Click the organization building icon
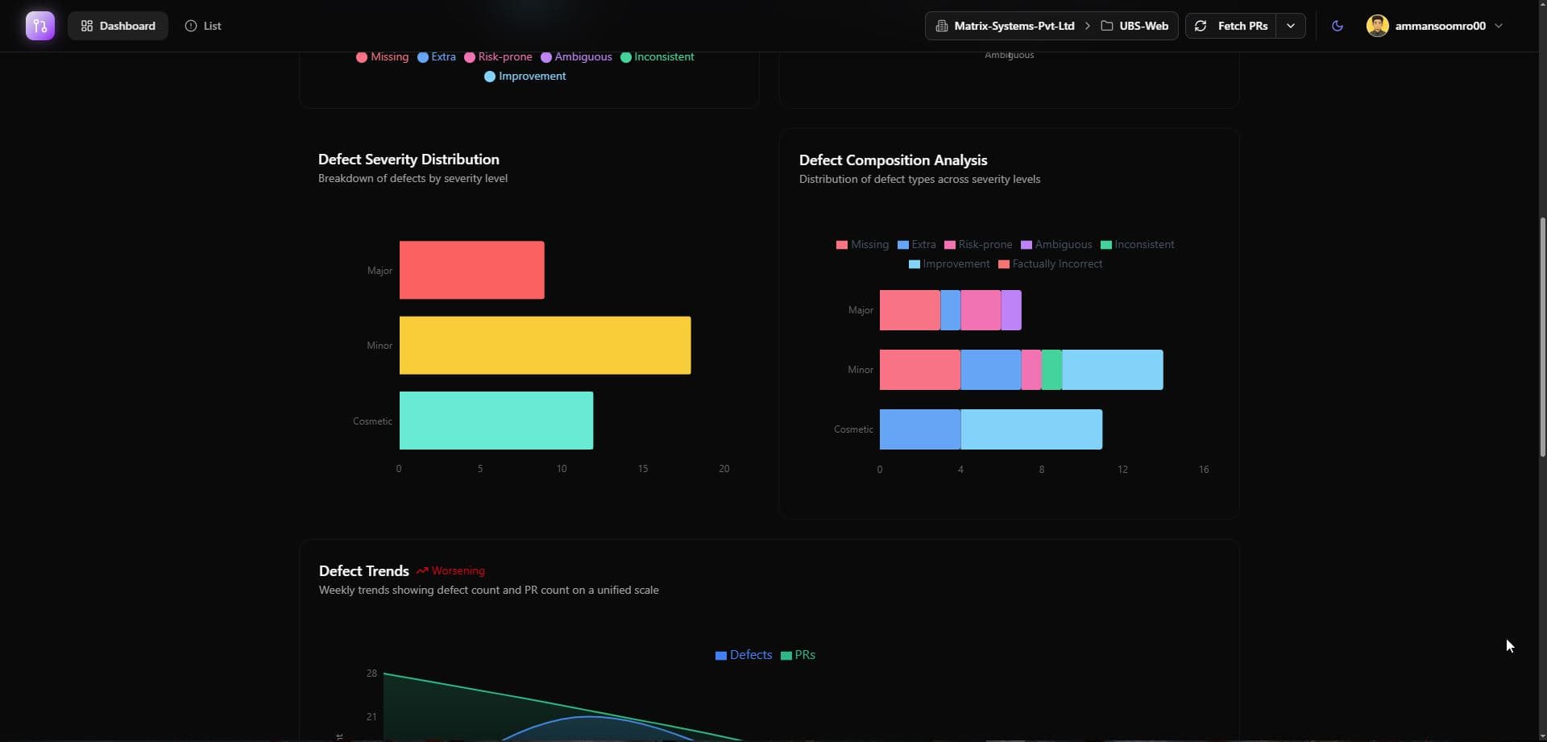Image resolution: width=1547 pixels, height=742 pixels. [941, 26]
